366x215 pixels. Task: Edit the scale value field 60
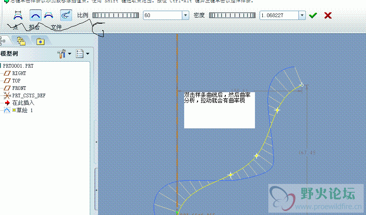point(162,15)
